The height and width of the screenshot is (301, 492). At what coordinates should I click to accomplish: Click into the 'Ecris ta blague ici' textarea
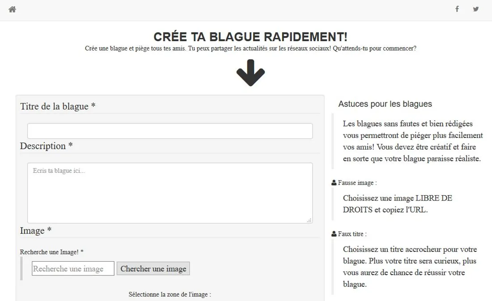click(x=170, y=193)
